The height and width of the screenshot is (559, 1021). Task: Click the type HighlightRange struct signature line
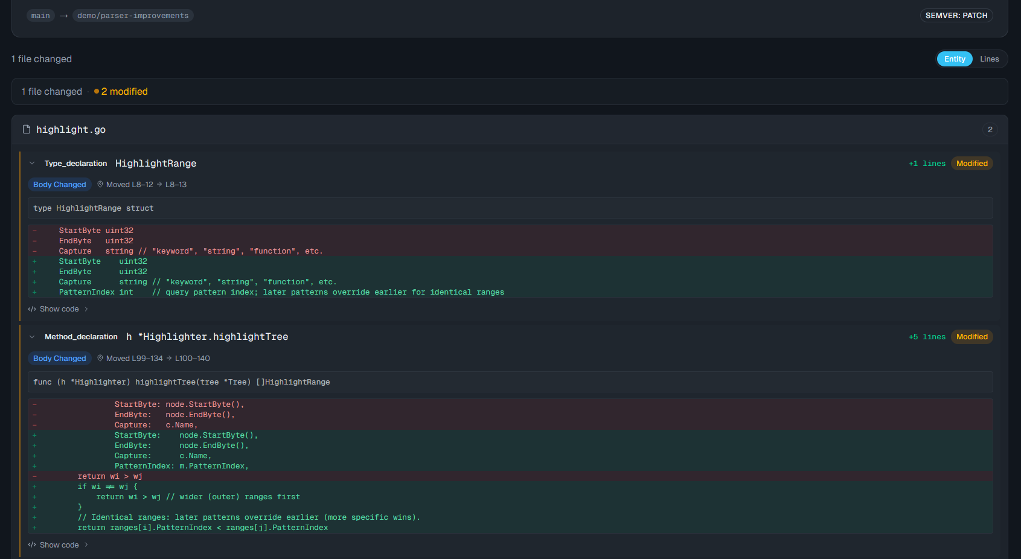[x=510, y=208]
